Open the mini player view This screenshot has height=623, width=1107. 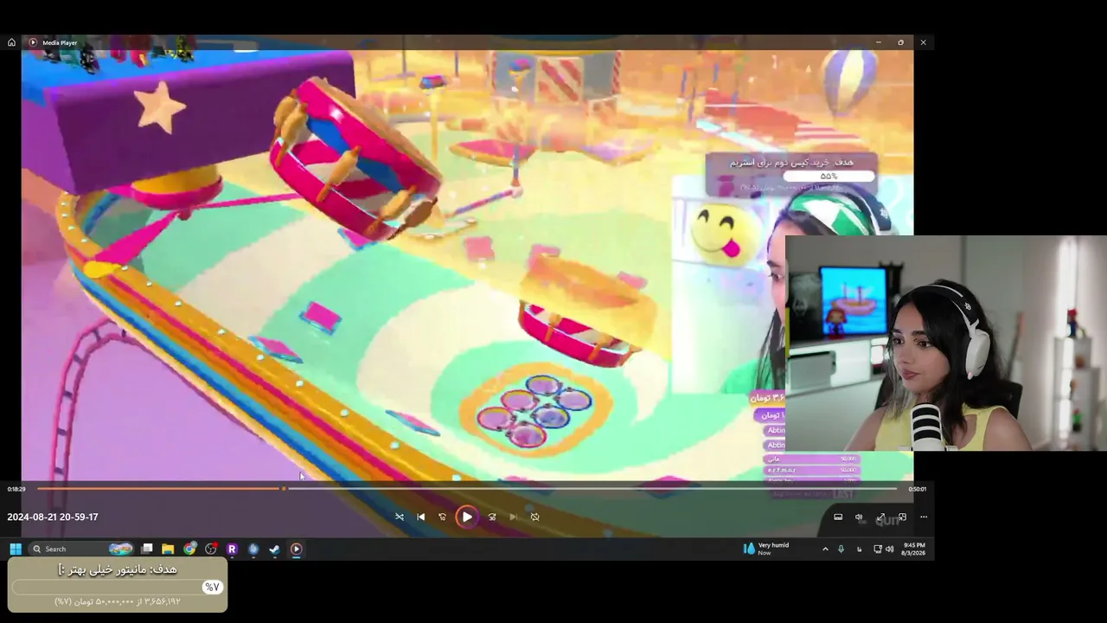902,517
